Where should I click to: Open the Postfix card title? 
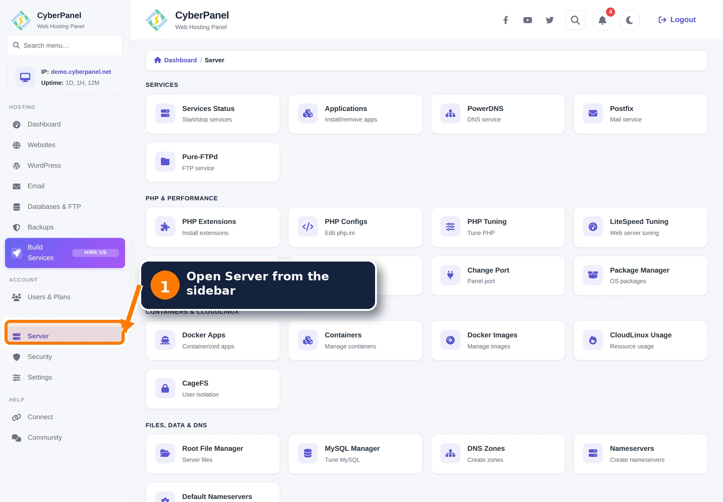pos(622,109)
